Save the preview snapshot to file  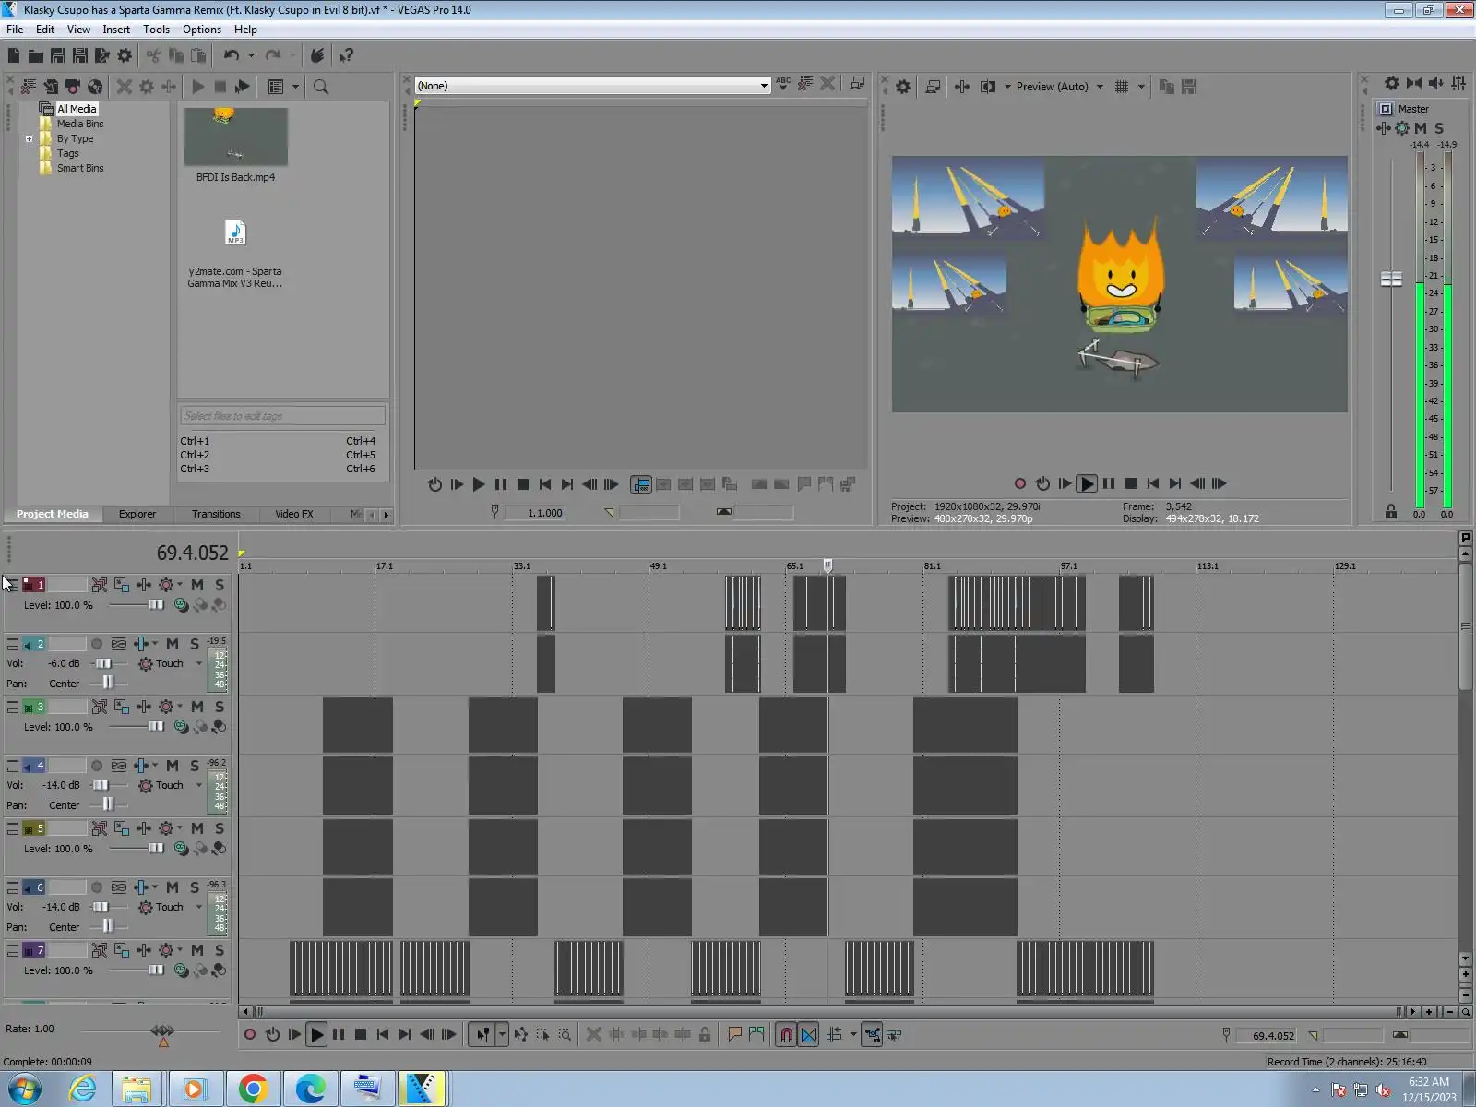tap(1189, 87)
